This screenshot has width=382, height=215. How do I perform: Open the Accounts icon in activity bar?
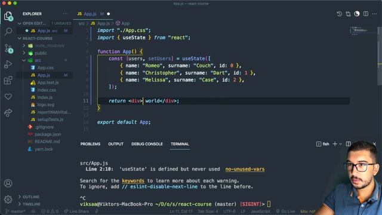(x=8, y=183)
